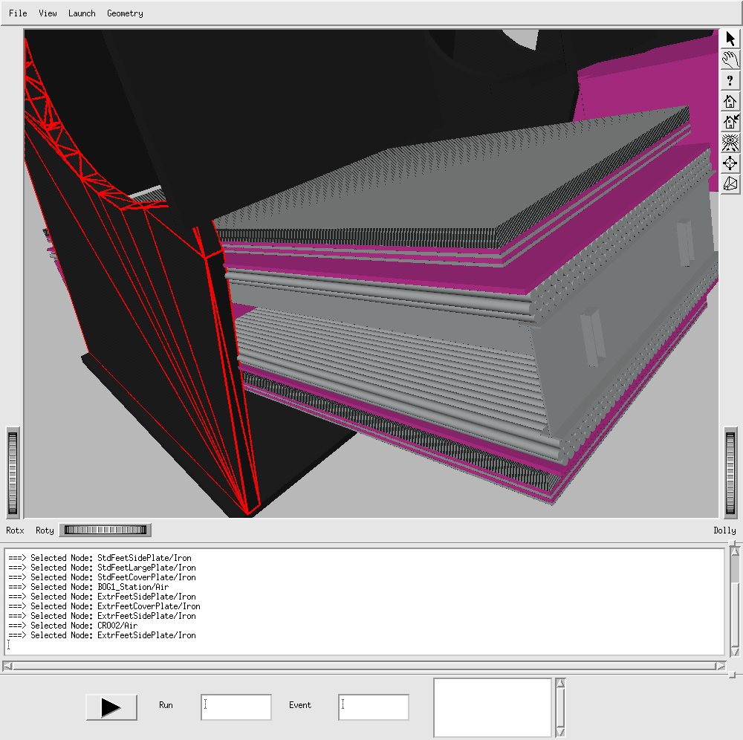743x740 pixels.
Task: Set current view as home position
Action: pyautogui.click(x=730, y=123)
